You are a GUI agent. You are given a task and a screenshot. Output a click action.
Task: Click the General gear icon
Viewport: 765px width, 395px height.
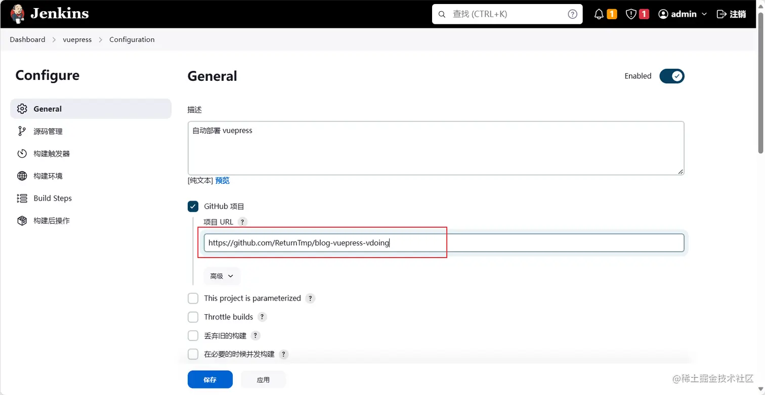22,109
